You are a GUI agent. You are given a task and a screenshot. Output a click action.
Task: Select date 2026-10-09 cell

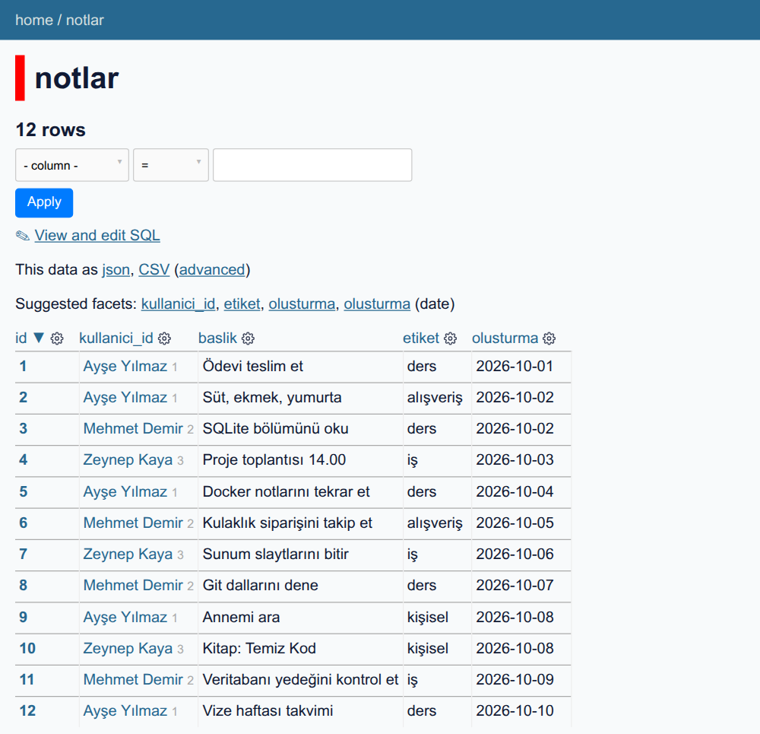click(521, 680)
